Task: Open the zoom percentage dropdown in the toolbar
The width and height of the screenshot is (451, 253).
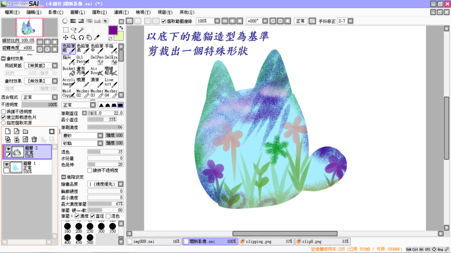Action: [218, 21]
